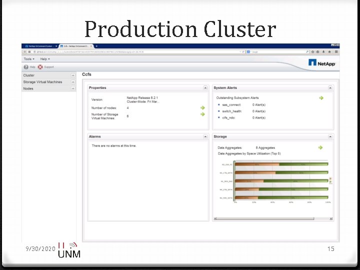
Task: Expand the Cluster sidebar section
Action: pyautogui.click(x=73, y=75)
